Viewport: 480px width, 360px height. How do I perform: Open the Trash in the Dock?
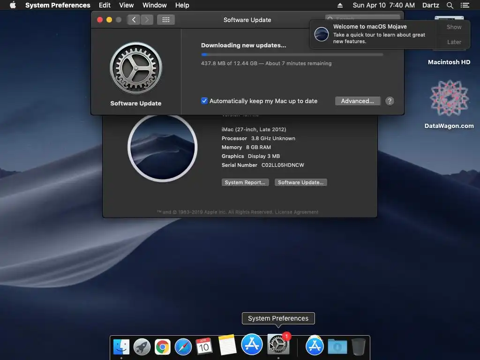click(358, 346)
